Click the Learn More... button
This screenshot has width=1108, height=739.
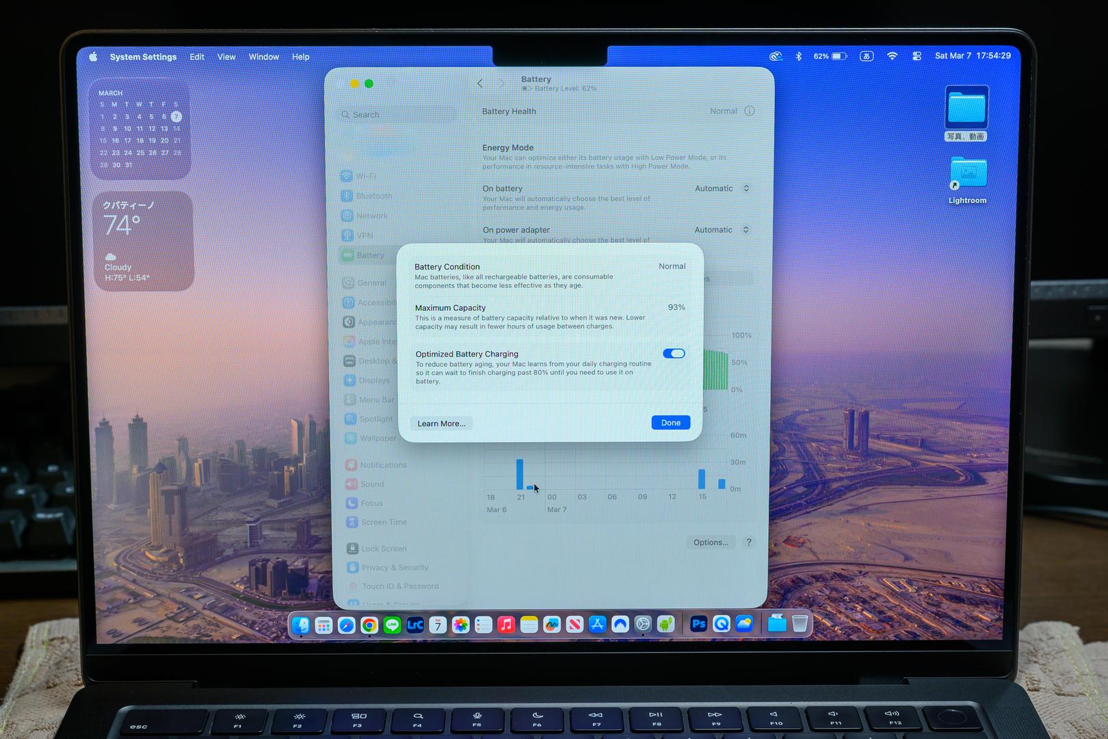click(441, 424)
